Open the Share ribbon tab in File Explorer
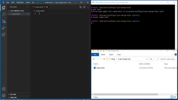 point(111,54)
